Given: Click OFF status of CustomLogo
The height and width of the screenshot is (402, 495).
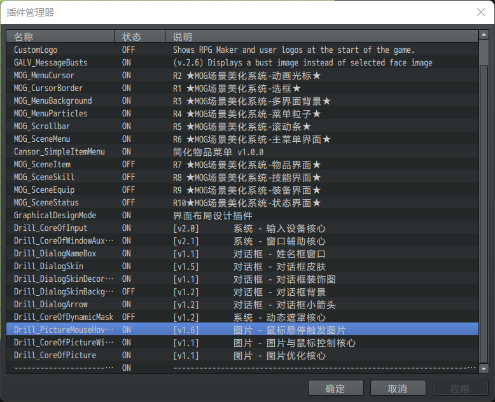Looking at the screenshot, I should (129, 50).
